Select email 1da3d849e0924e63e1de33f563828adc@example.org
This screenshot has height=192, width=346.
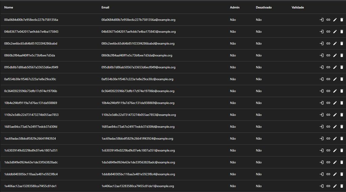coord(138,162)
